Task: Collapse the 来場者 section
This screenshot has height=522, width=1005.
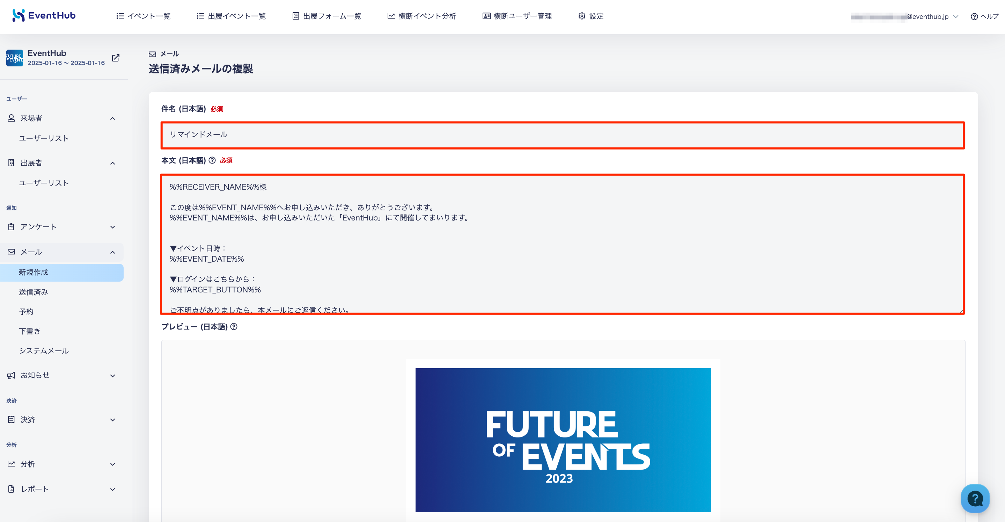Action: [x=113, y=118]
